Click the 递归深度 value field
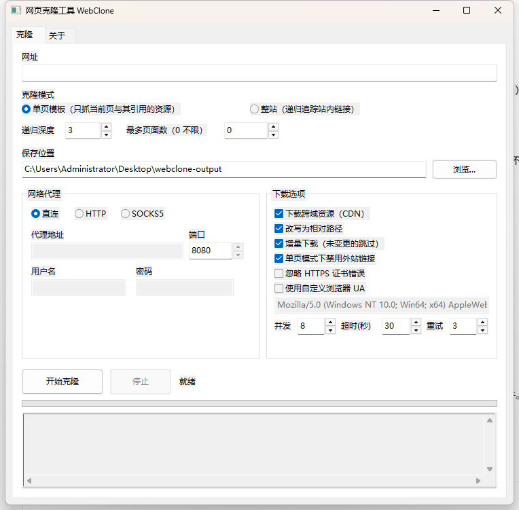This screenshot has height=510, width=519. (83, 130)
